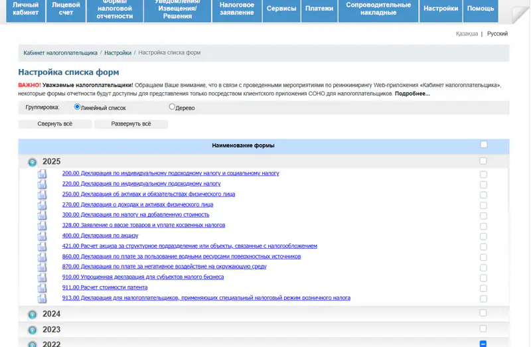The image size is (531, 347).
Task: Switch language to Қазақша
Action: (467, 34)
